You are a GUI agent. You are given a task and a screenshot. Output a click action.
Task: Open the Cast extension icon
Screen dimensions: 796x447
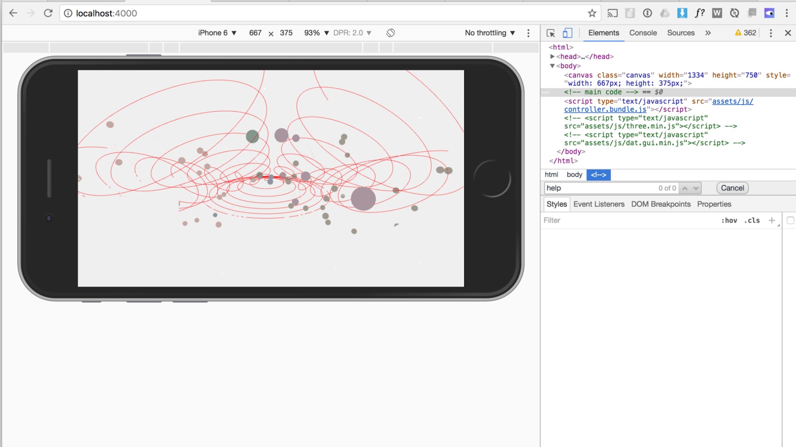coord(612,13)
